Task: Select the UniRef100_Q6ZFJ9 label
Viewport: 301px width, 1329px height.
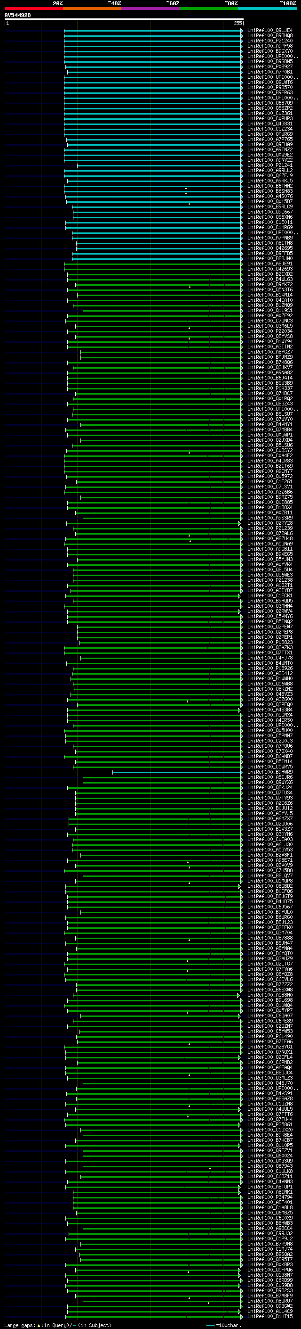Action: 270,175
